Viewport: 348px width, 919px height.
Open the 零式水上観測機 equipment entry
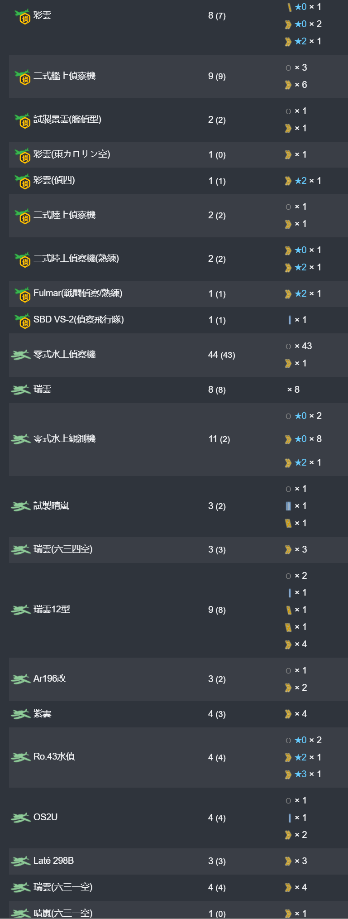(x=65, y=439)
